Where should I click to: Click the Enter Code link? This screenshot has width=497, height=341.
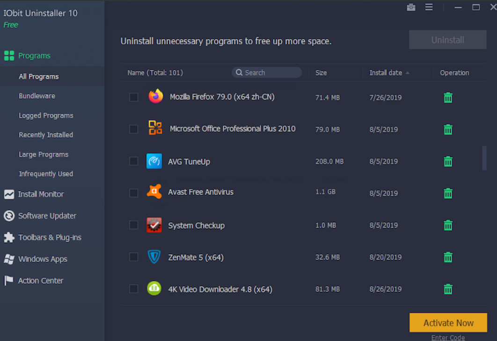coord(448,337)
